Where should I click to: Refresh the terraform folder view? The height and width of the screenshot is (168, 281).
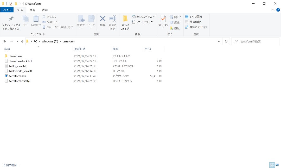[x=226, y=41]
